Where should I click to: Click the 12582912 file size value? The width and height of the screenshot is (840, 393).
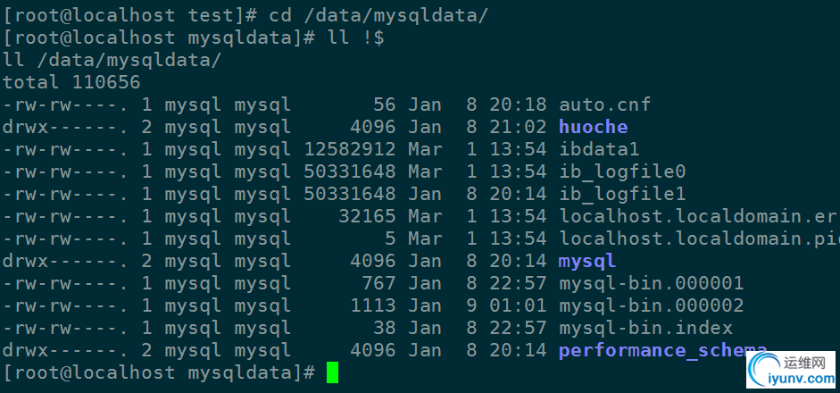(350, 149)
